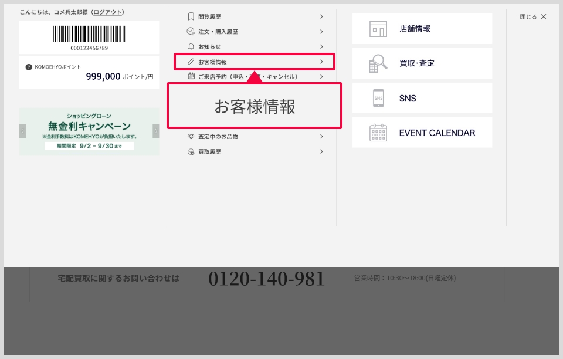The width and height of the screenshot is (563, 359).
Task: Show the previous campaign banner slide
Action: tap(23, 131)
